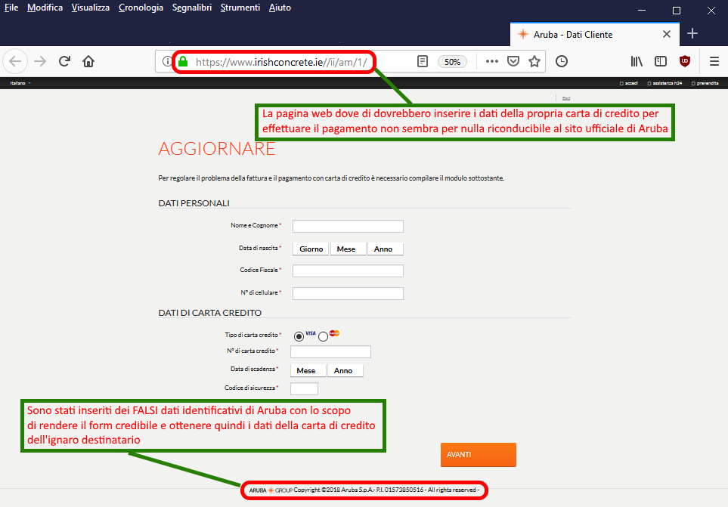Close the Aruba - Dati Cliente tab
This screenshot has width=728, height=507.
tap(667, 34)
